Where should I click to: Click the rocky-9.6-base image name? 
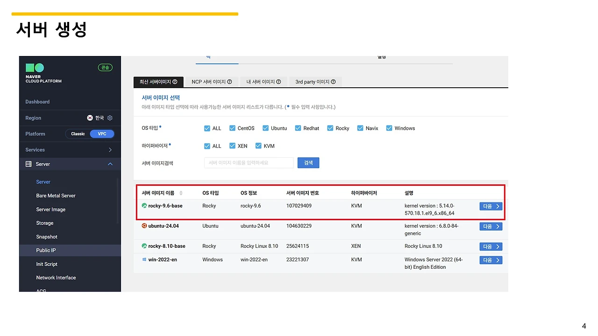click(x=165, y=206)
